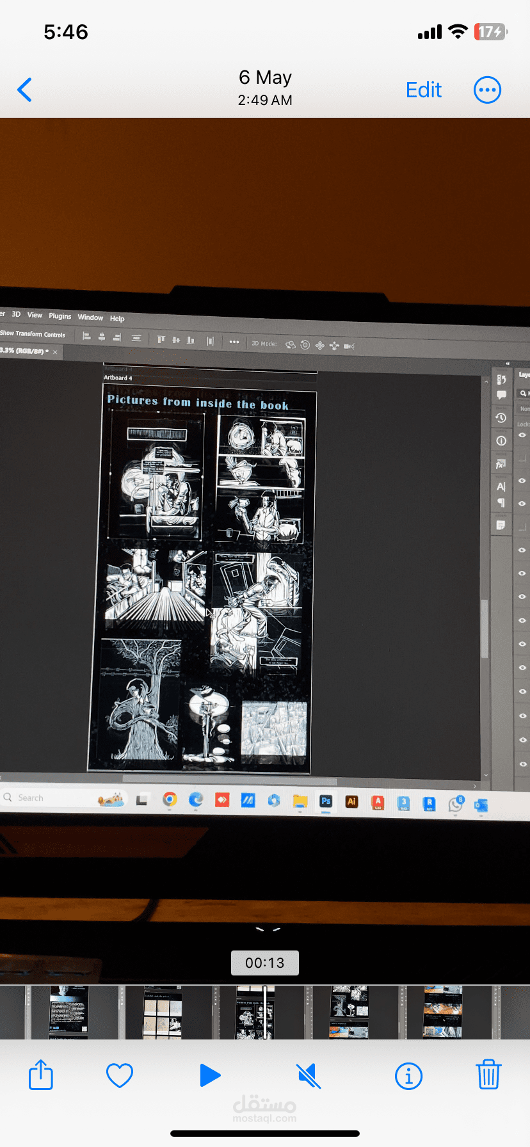The width and height of the screenshot is (530, 1147).
Task: Open the History panel icon
Action: pyautogui.click(x=501, y=418)
